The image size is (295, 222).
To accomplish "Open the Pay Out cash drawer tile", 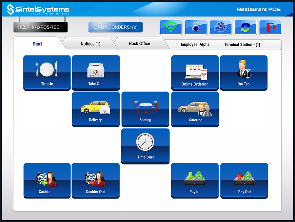I will (244, 180).
